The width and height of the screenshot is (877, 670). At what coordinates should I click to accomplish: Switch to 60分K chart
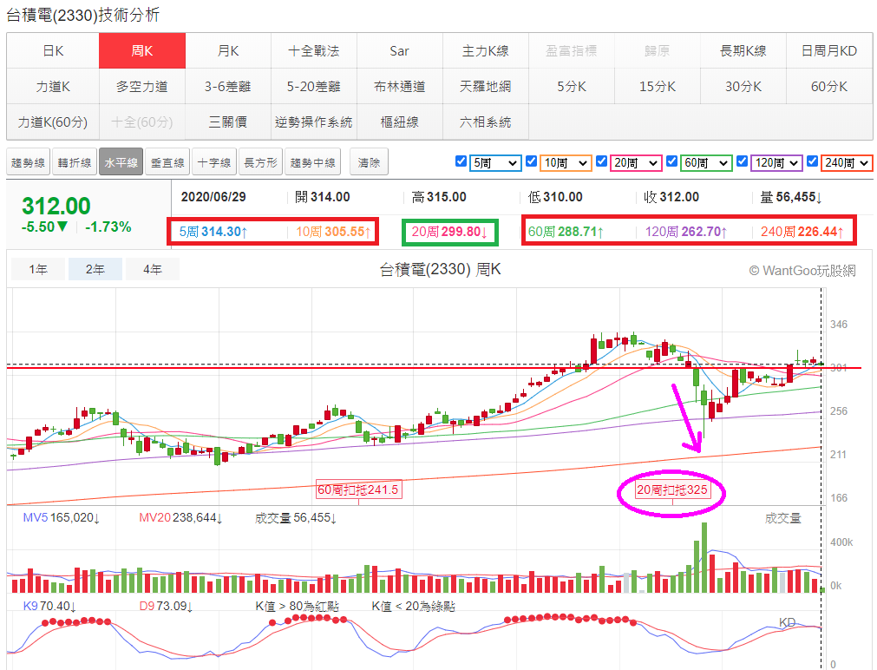pyautogui.click(x=829, y=86)
